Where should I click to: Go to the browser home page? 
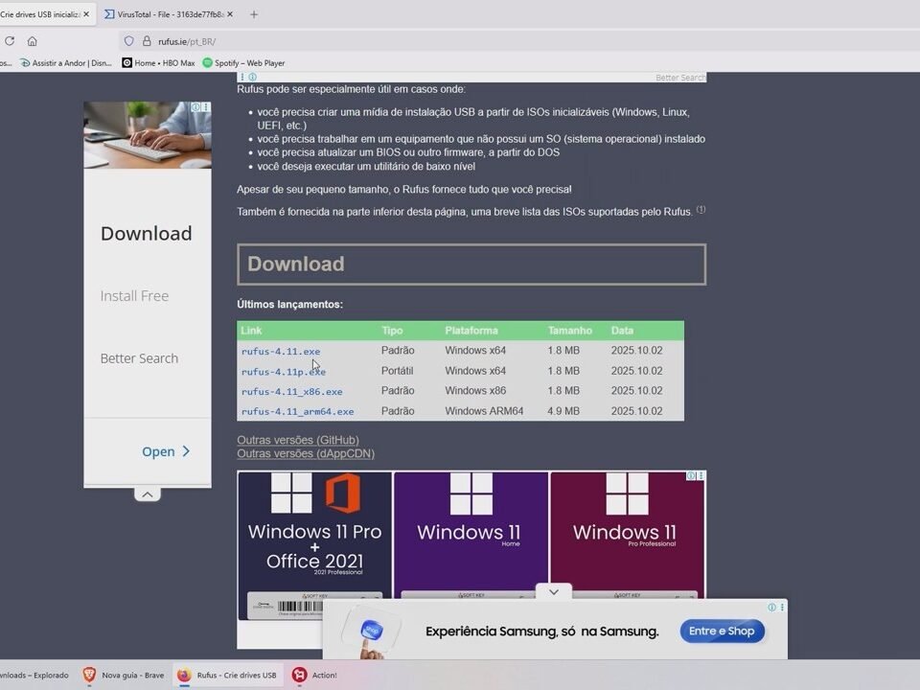(x=33, y=41)
